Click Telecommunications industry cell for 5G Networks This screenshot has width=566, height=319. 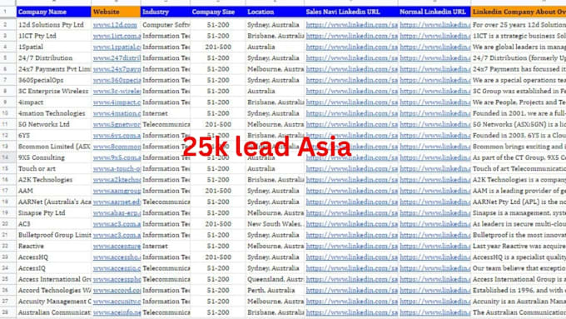pyautogui.click(x=165, y=124)
